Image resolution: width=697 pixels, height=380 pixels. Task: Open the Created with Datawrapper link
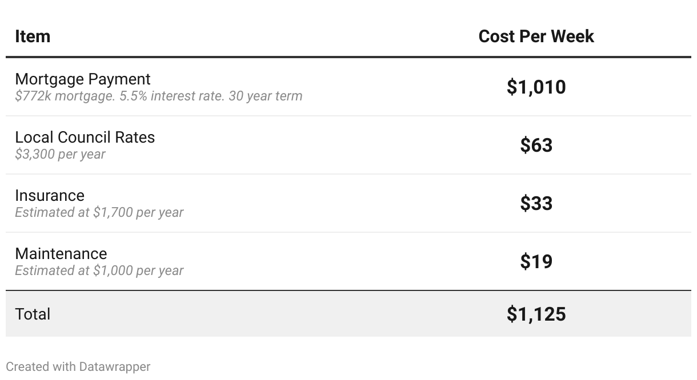click(x=78, y=366)
